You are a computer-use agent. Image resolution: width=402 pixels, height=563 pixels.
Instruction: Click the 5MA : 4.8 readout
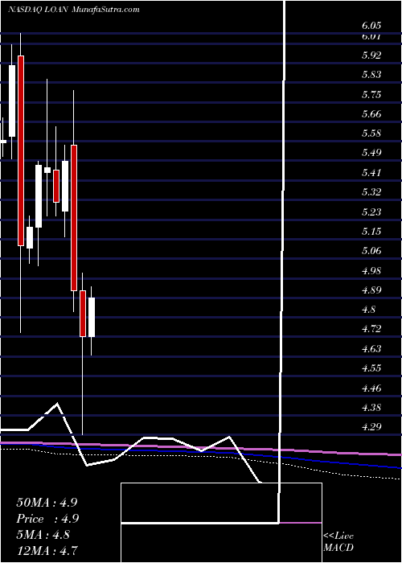pyautogui.click(x=43, y=535)
